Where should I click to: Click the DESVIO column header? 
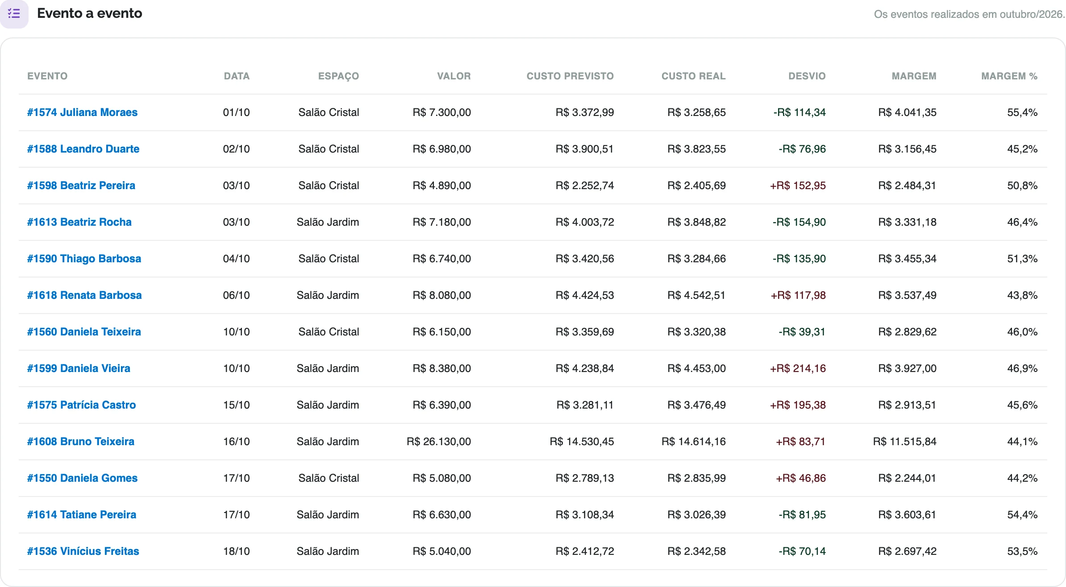tap(807, 76)
